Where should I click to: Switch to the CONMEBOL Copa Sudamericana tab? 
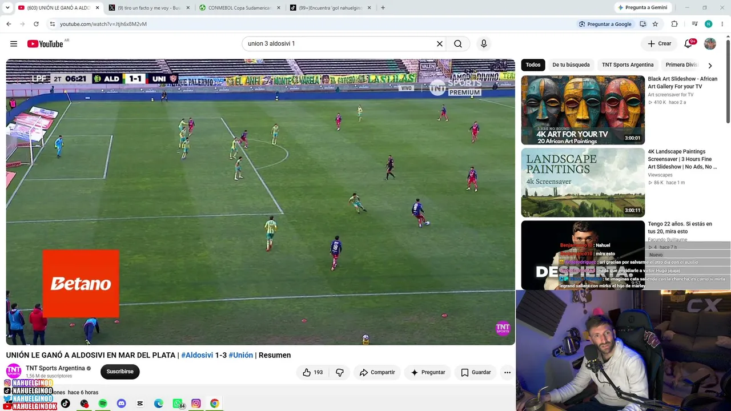tap(240, 8)
